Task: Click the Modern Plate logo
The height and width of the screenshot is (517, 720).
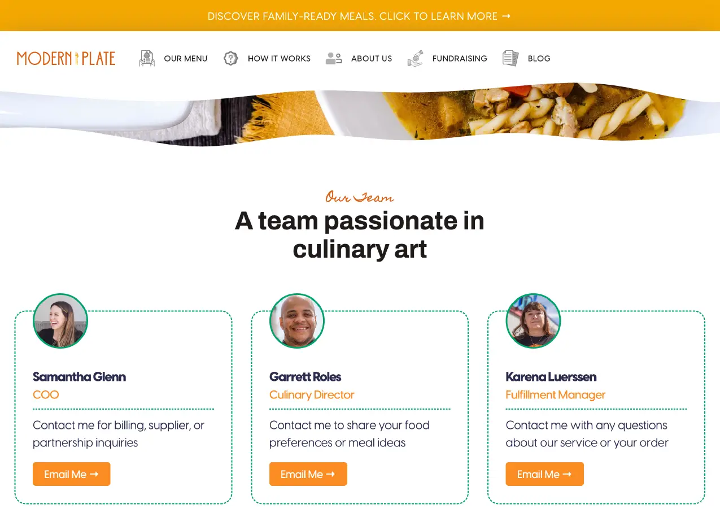Action: [x=66, y=58]
